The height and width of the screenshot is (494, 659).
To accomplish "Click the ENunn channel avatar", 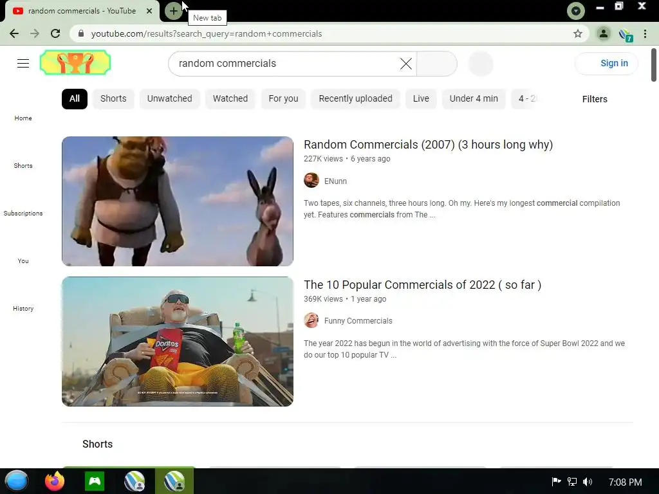I will [311, 180].
